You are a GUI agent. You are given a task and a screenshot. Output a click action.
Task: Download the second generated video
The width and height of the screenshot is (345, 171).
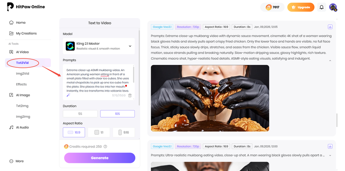[330, 146]
